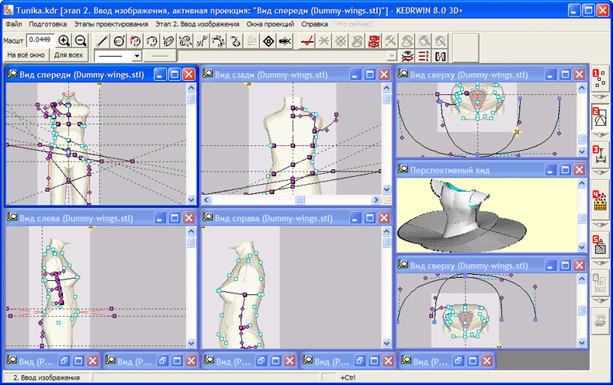Open stage 4 icon in right sidebar

(x=599, y=200)
